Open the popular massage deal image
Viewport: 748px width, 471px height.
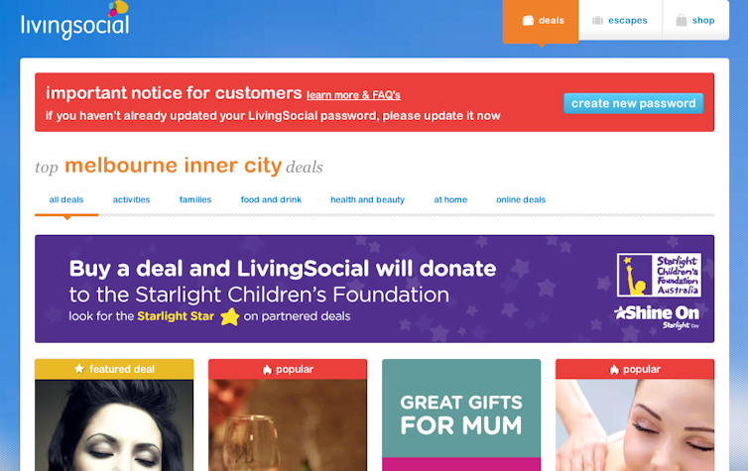click(x=635, y=424)
